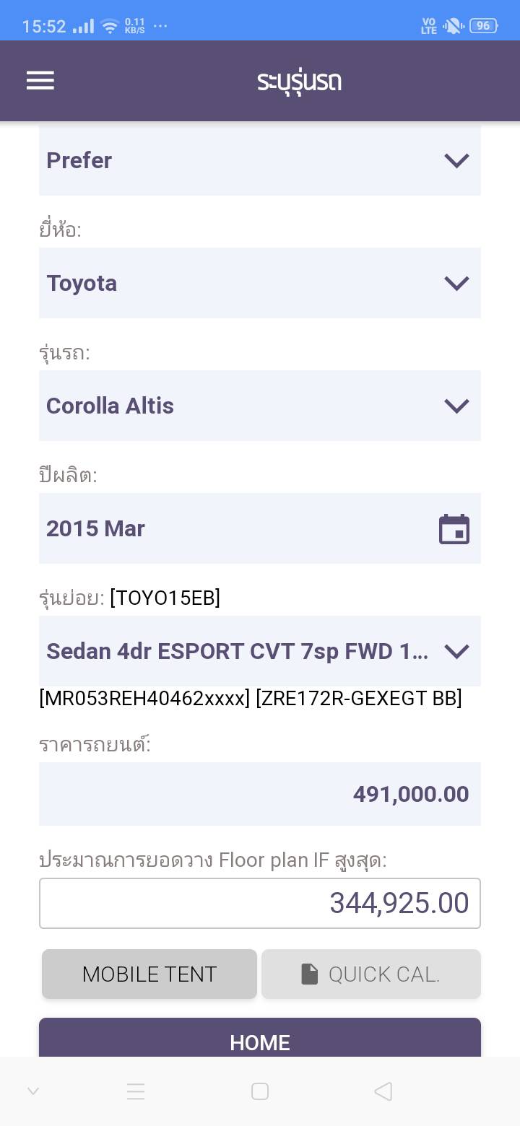The width and height of the screenshot is (520, 1126).
Task: Tap the Android back navigation arrow
Action: [x=383, y=1091]
